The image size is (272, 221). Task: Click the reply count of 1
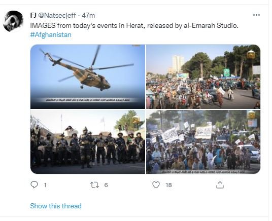(x=45, y=185)
